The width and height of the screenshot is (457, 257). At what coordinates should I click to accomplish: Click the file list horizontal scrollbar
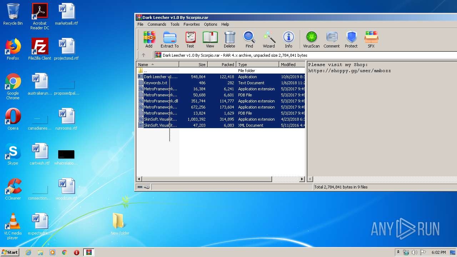207,179
